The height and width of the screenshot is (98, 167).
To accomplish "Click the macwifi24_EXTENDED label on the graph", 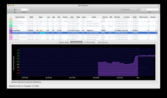I will click(x=147, y=56).
